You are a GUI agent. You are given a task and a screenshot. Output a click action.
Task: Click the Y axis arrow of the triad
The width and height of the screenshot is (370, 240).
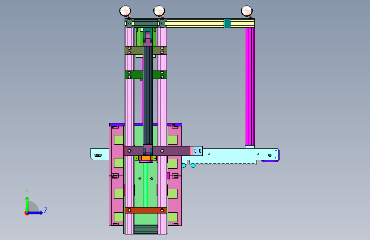pyautogui.click(x=27, y=204)
